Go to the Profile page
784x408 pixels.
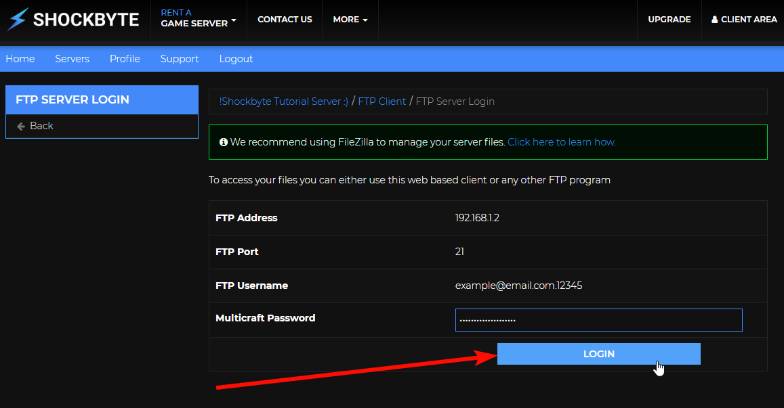[125, 59]
